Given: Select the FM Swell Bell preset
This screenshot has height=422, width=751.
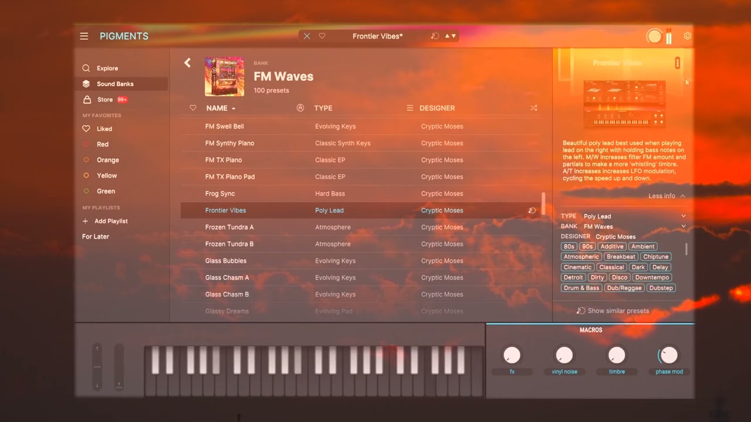Looking at the screenshot, I should click(x=360, y=127).
